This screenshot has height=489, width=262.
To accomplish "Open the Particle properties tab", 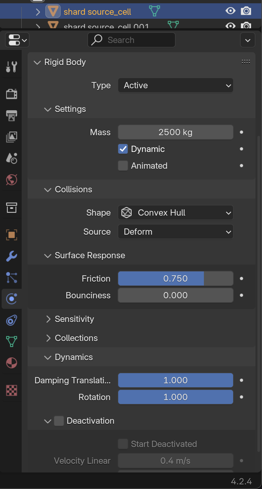I will click(x=11, y=278).
